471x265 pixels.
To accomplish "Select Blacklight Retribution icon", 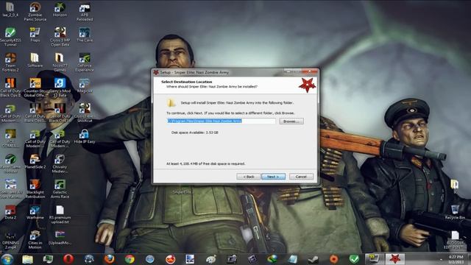I will coord(35,188).
